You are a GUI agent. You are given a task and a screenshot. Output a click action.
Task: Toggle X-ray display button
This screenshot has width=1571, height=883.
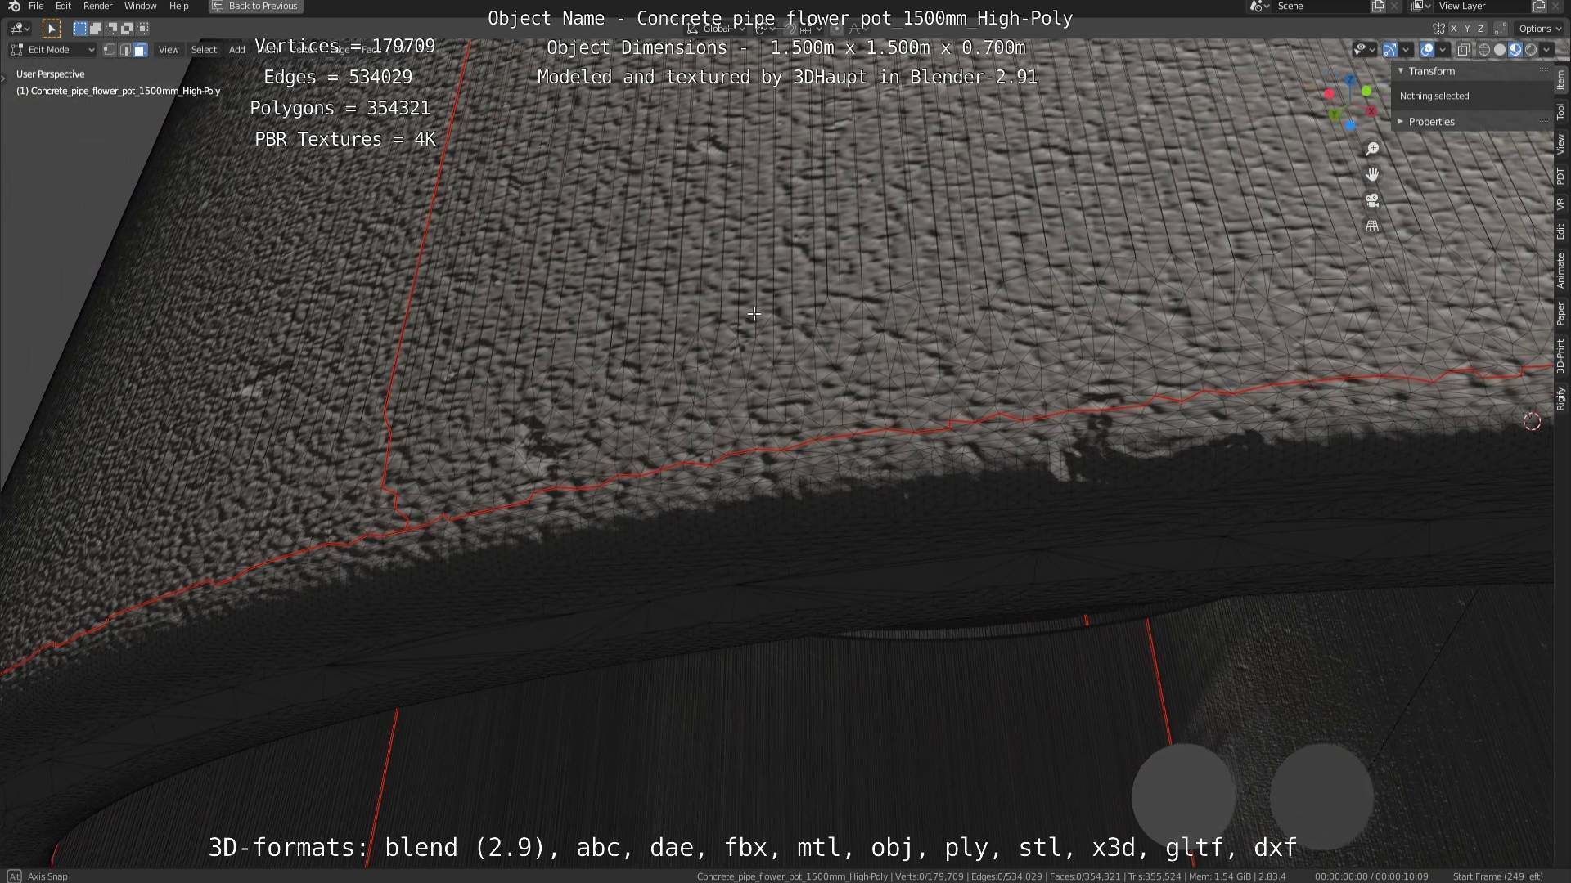point(1463,50)
